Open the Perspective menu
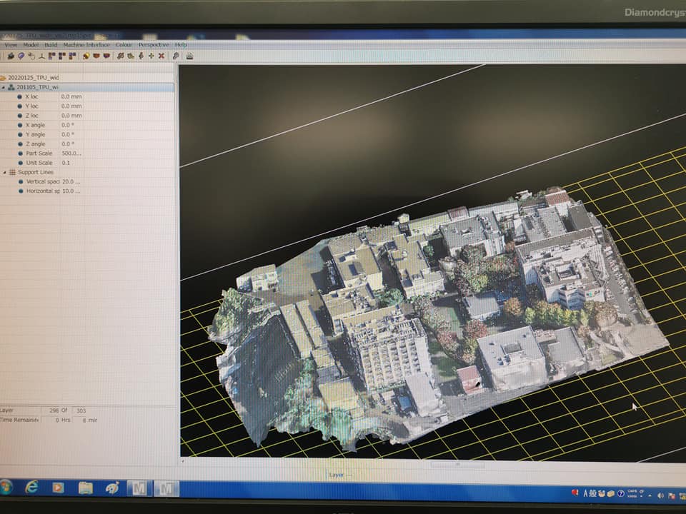The width and height of the screenshot is (686, 514). click(x=154, y=45)
